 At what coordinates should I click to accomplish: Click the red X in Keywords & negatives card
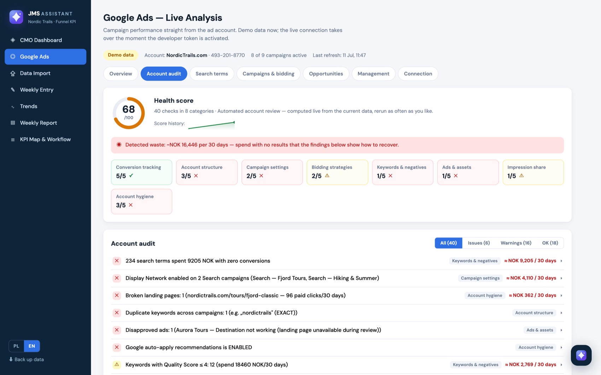click(390, 175)
